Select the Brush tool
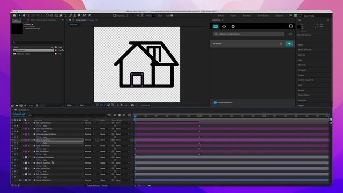The height and width of the screenshot is (193, 343). point(70,16)
